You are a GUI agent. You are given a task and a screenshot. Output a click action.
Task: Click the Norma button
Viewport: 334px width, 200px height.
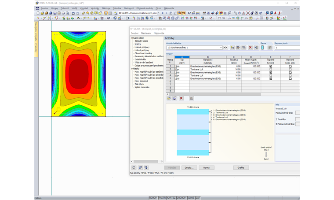click(x=207, y=167)
